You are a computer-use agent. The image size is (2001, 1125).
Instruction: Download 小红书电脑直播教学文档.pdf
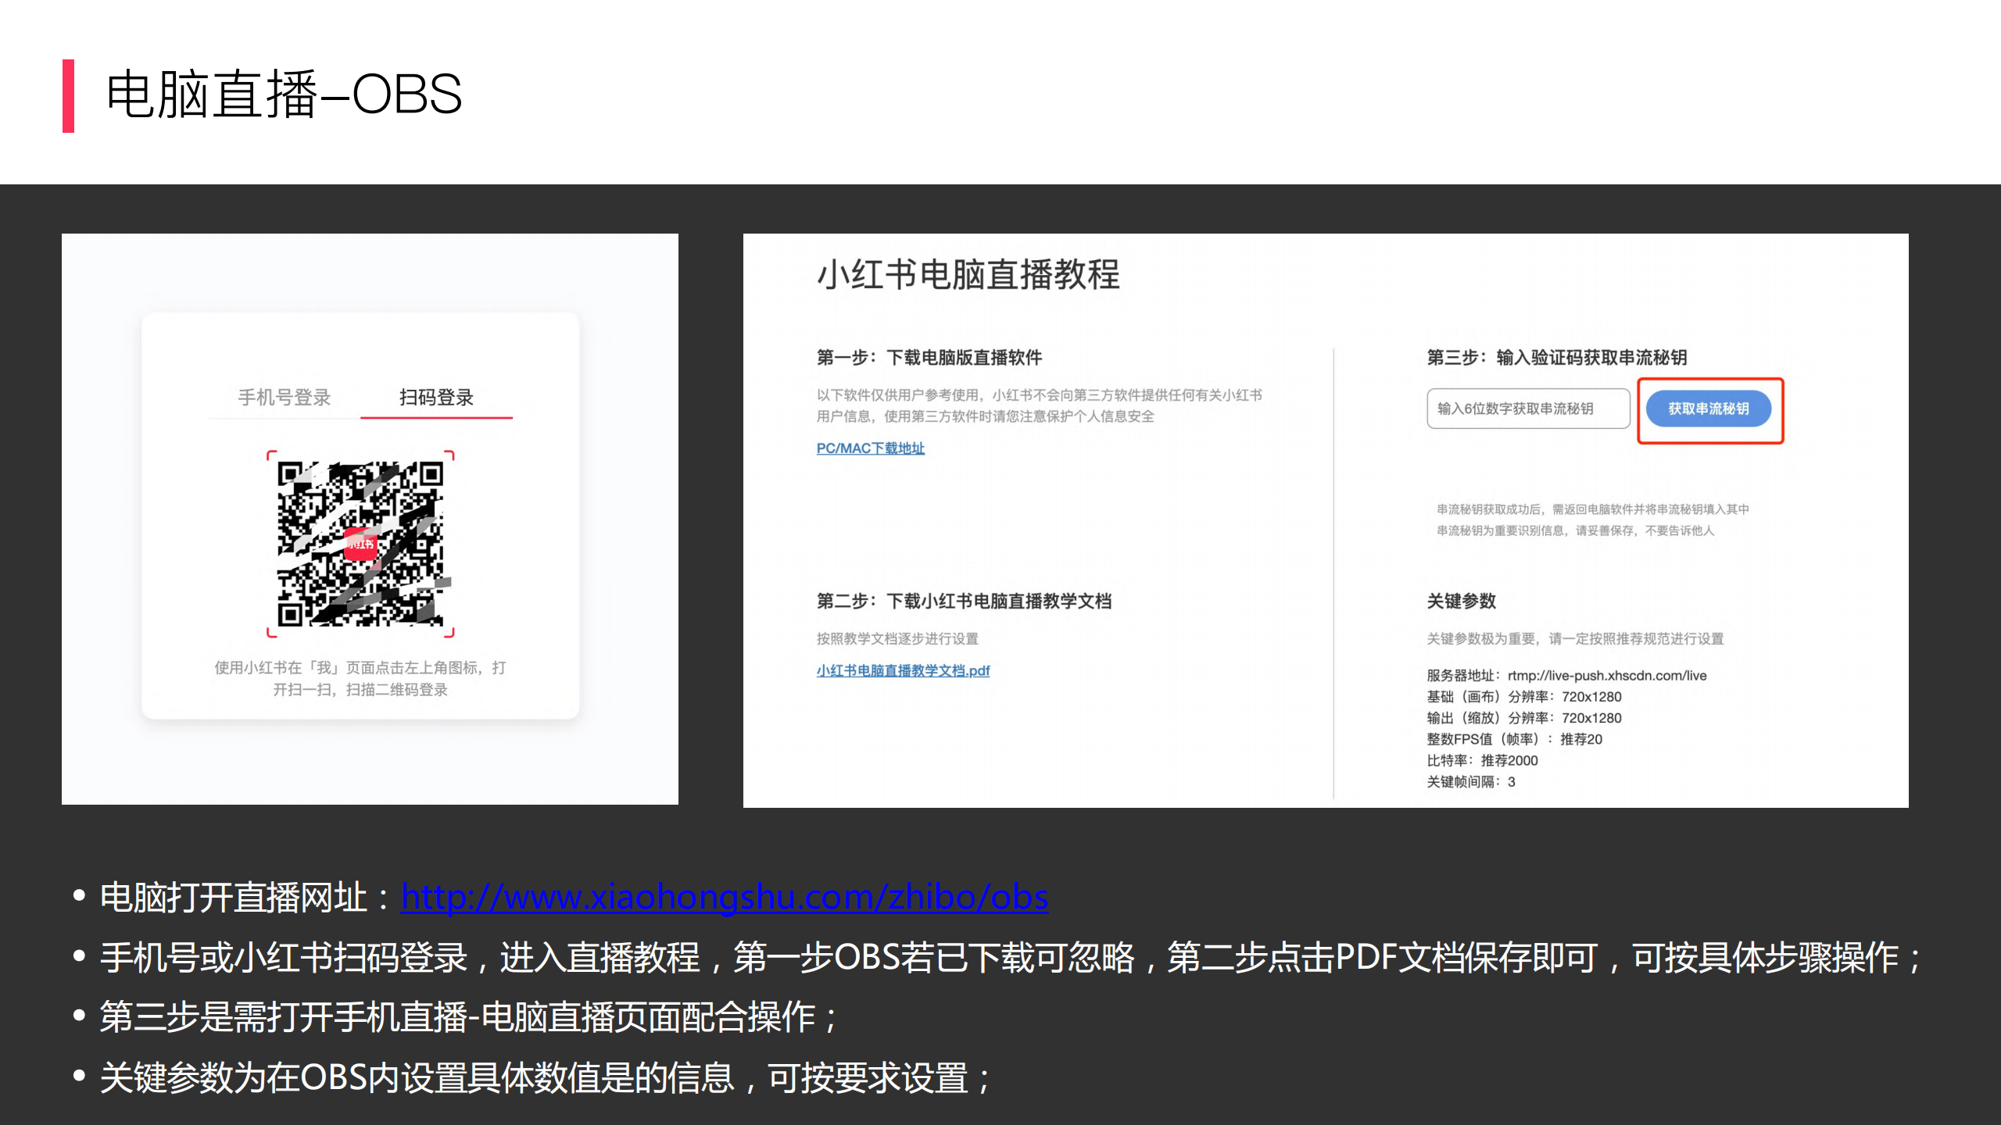click(x=903, y=670)
